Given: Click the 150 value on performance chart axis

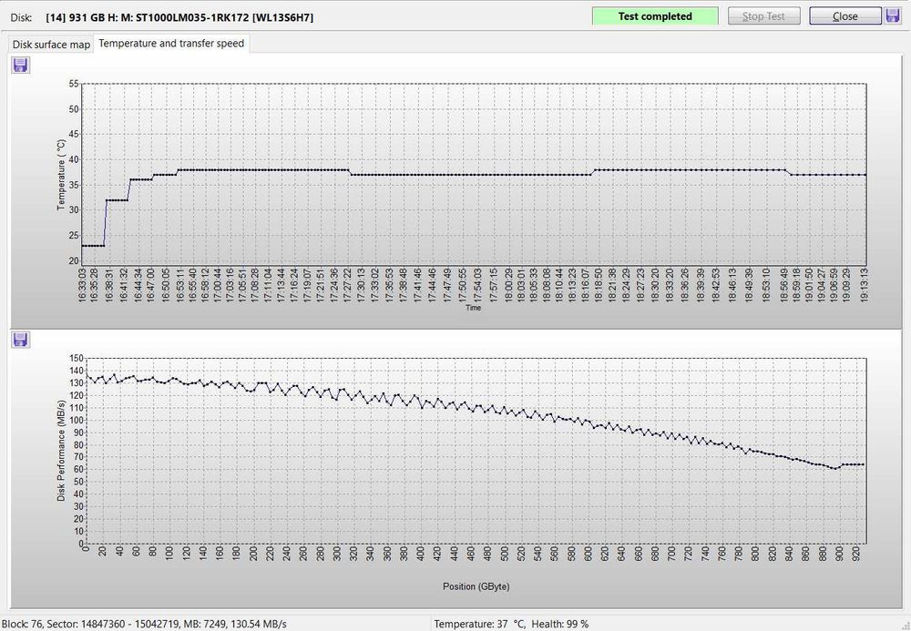Looking at the screenshot, I should (77, 358).
